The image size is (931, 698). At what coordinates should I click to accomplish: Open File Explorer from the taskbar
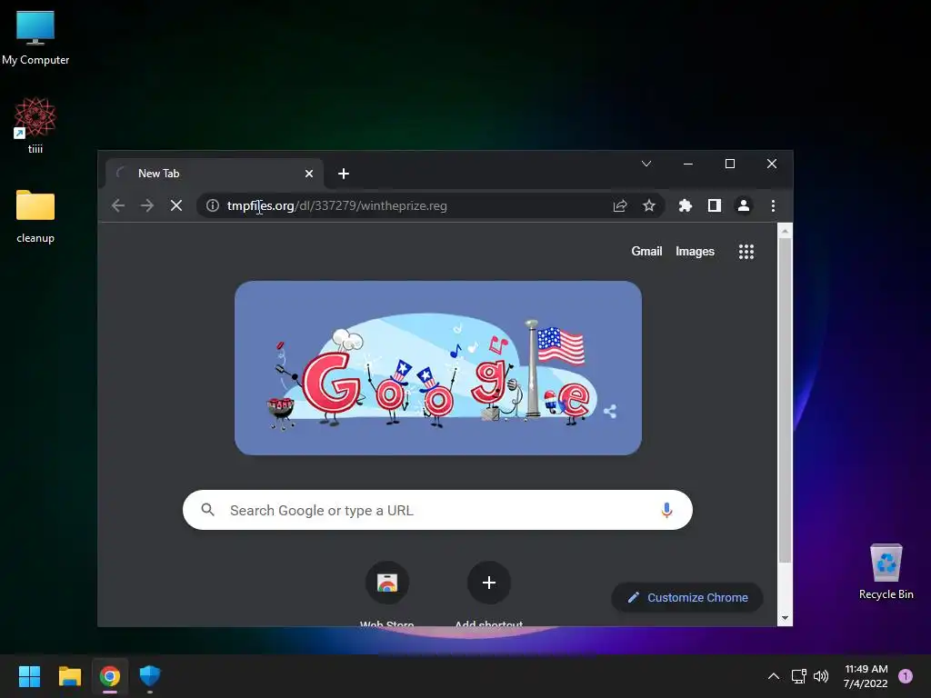[69, 676]
